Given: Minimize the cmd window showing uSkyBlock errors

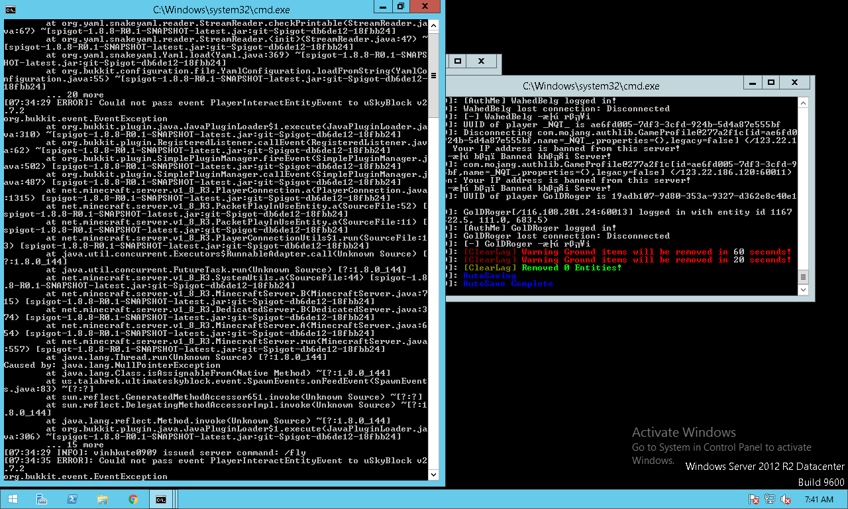Looking at the screenshot, I should pyautogui.click(x=384, y=7).
